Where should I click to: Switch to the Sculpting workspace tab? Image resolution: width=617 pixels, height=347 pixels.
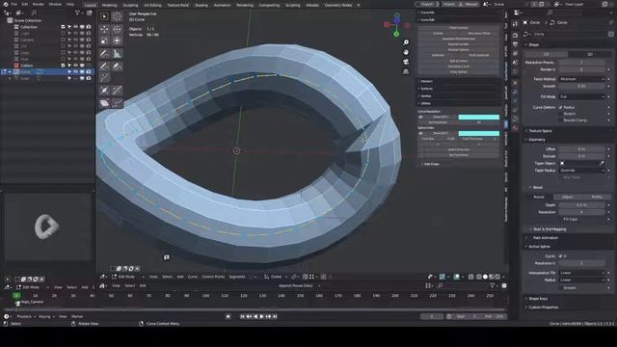[130, 5]
